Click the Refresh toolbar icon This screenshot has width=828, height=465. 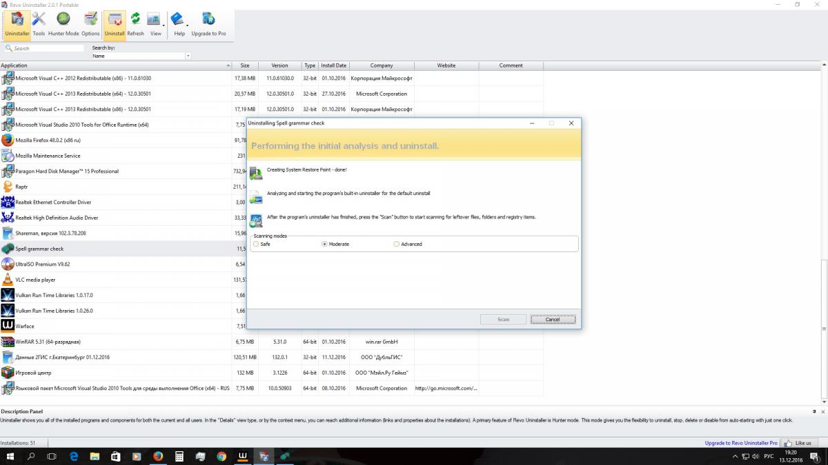tap(136, 24)
